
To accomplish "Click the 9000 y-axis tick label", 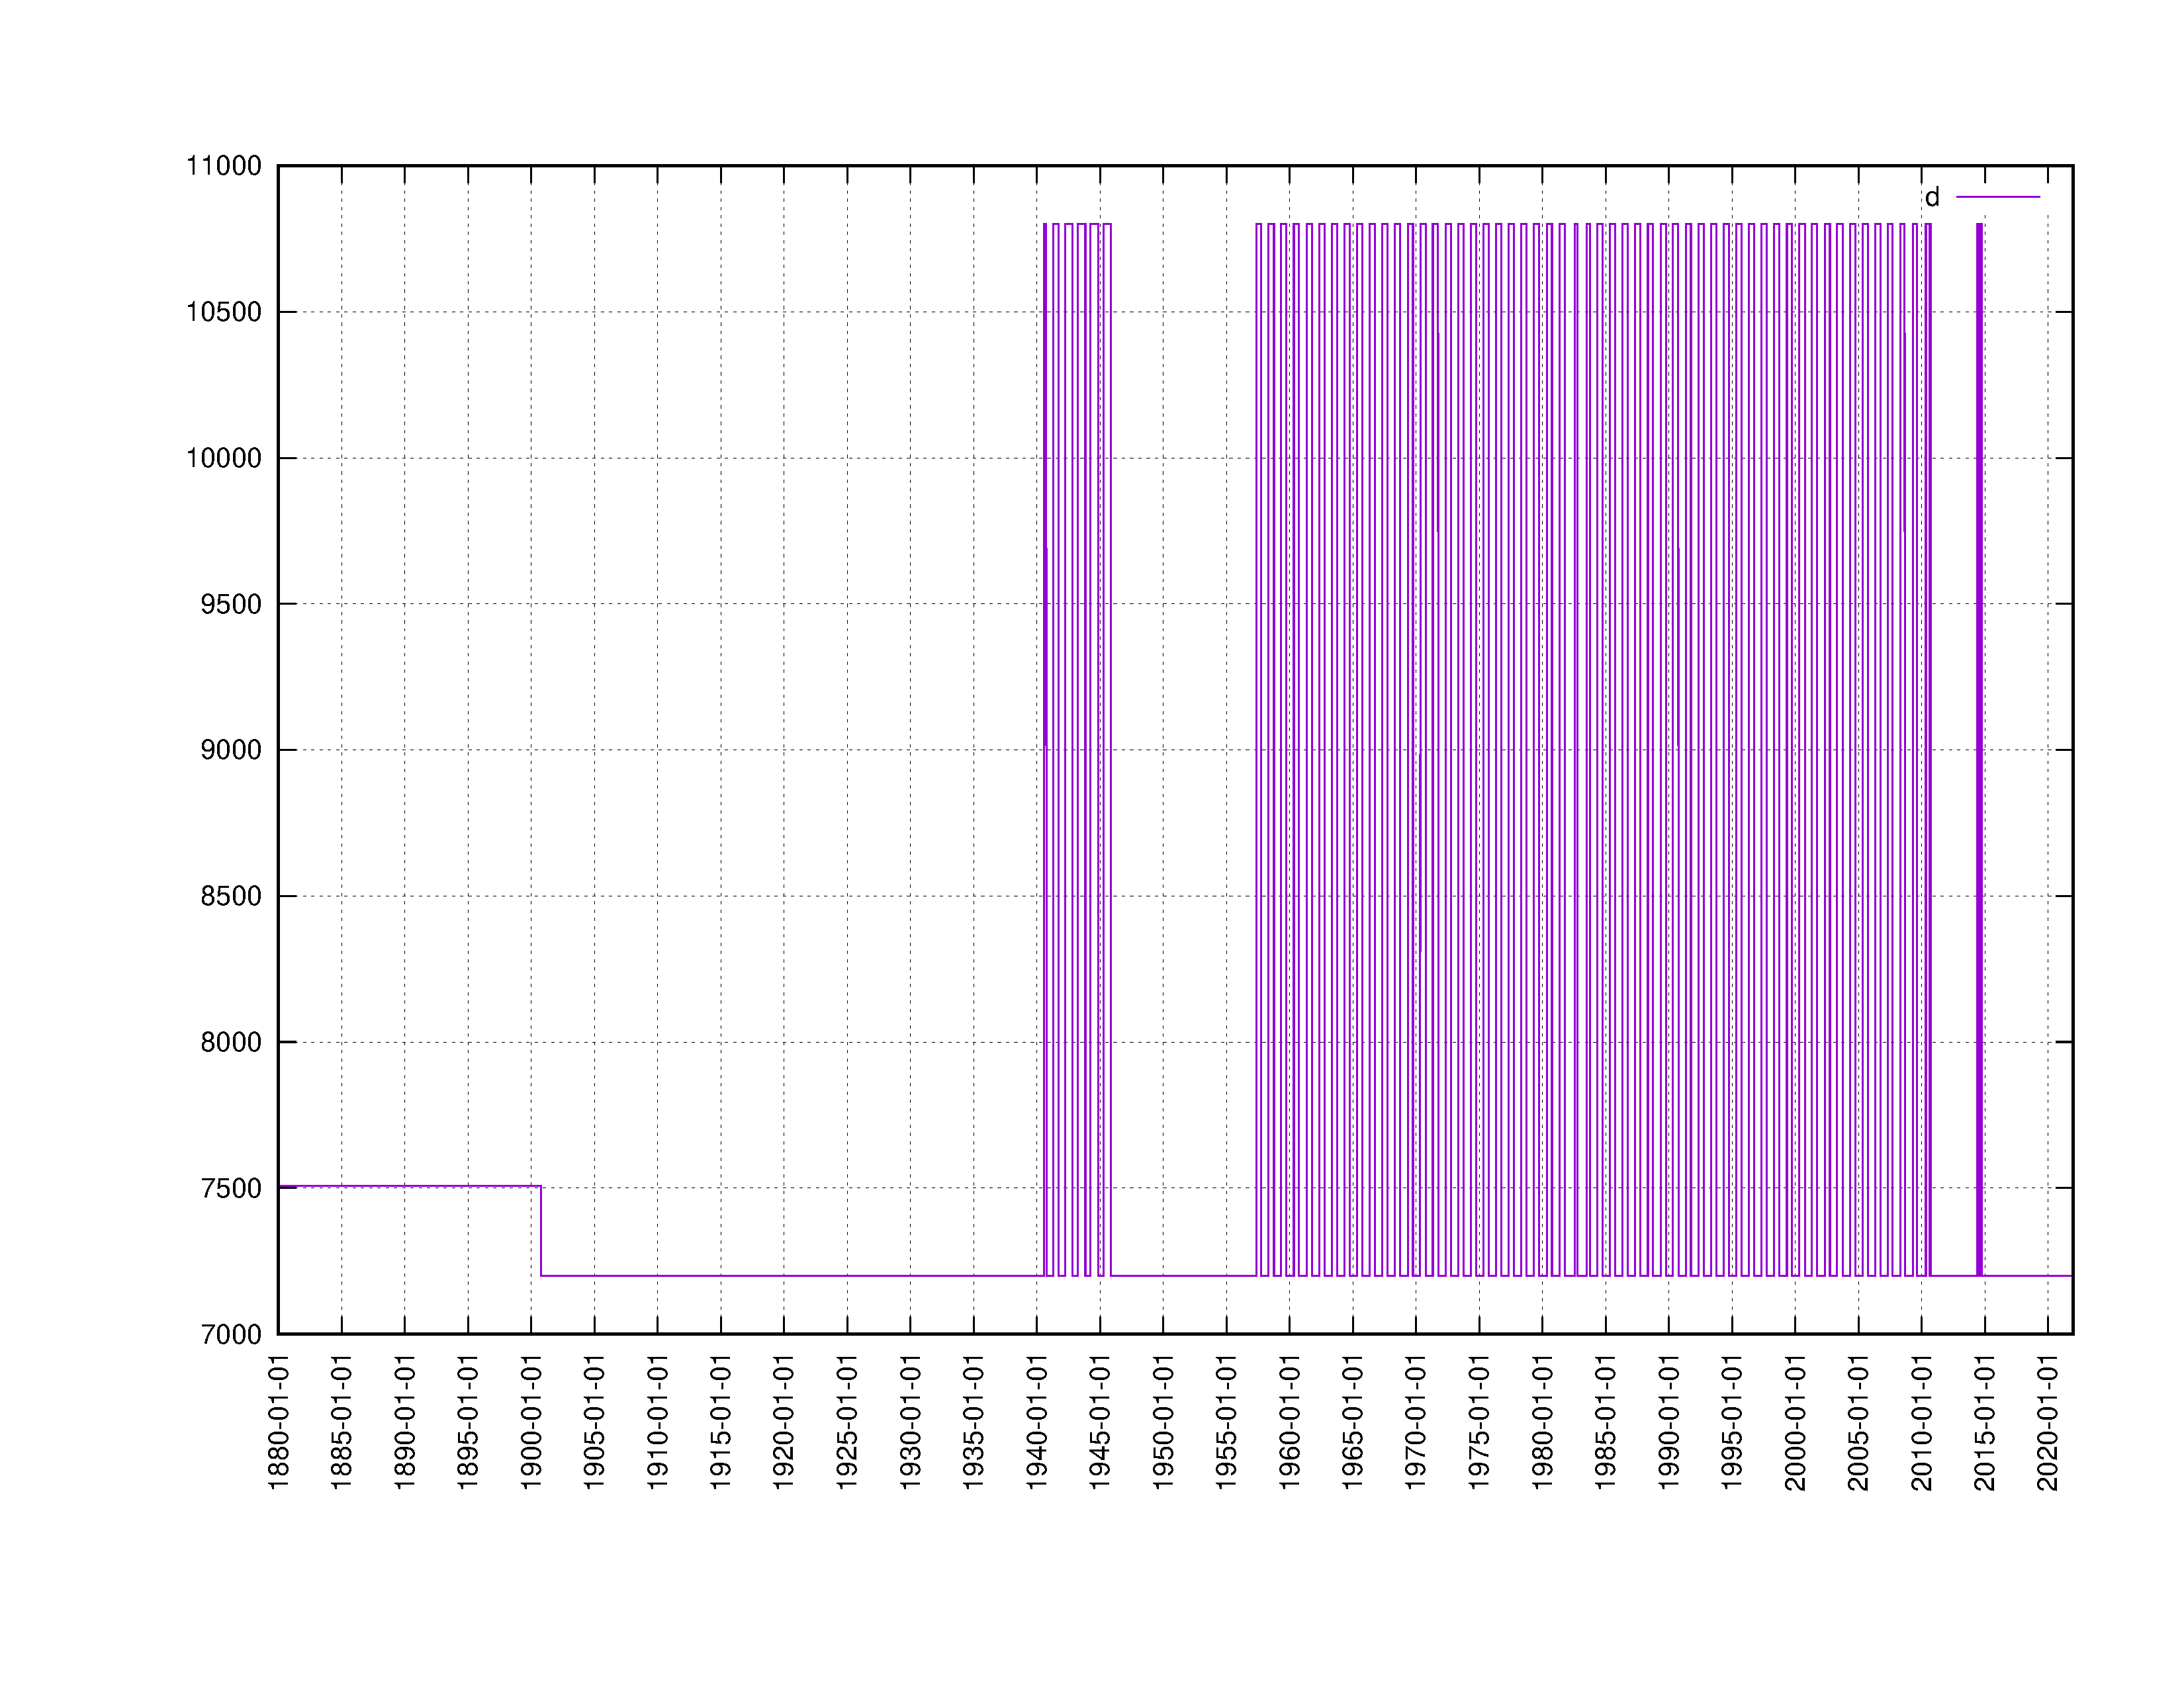I will [x=231, y=751].
